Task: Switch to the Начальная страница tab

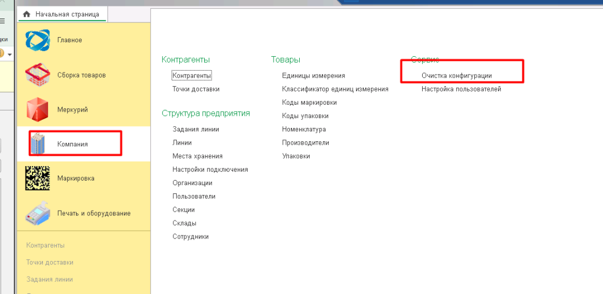Action: coord(62,14)
